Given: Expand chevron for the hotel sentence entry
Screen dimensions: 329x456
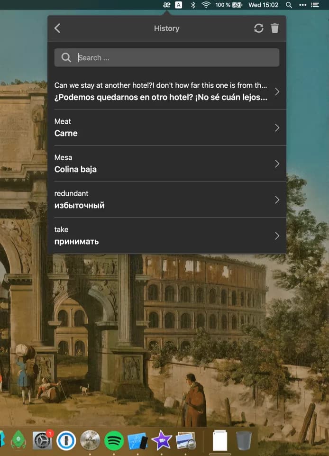Looking at the screenshot, I should pyautogui.click(x=277, y=91).
